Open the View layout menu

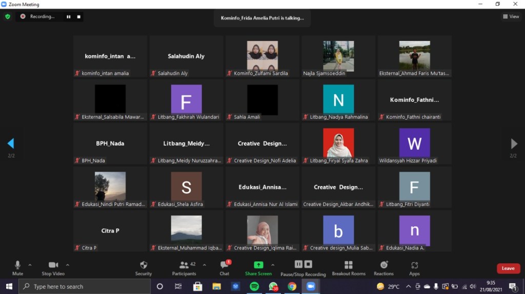tap(511, 16)
